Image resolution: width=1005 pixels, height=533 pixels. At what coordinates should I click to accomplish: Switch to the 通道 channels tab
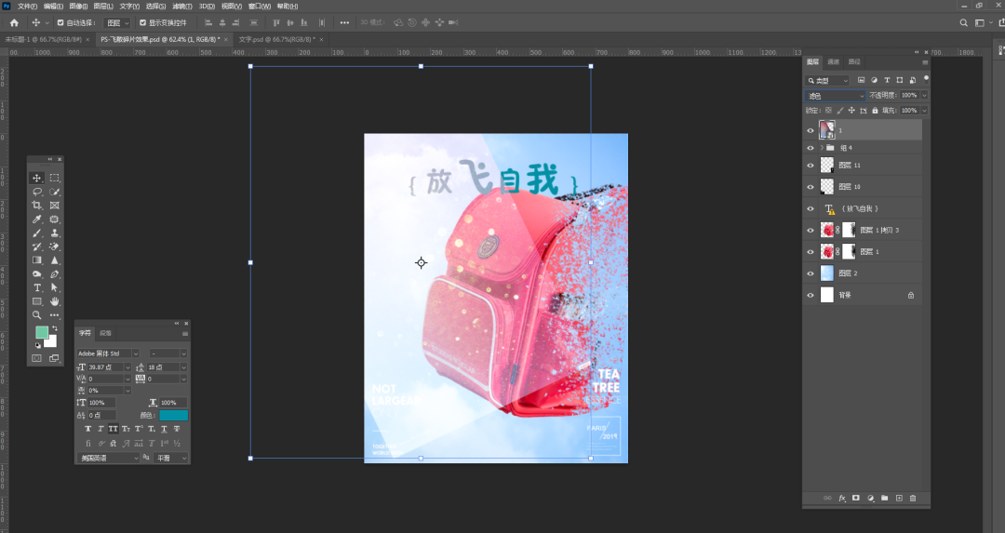pos(833,61)
